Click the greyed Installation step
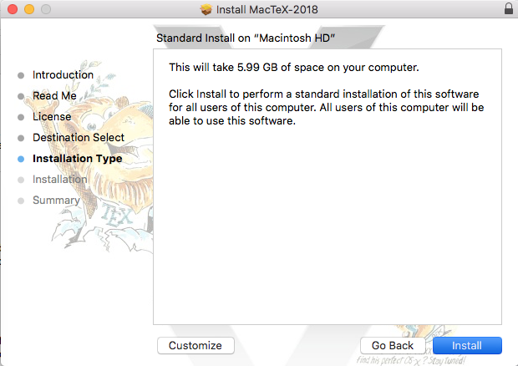 tap(59, 180)
